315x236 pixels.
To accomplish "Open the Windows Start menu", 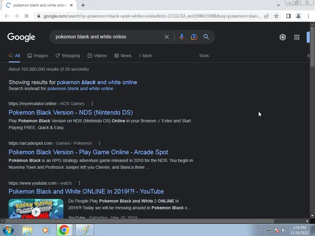I will click(x=8, y=230).
